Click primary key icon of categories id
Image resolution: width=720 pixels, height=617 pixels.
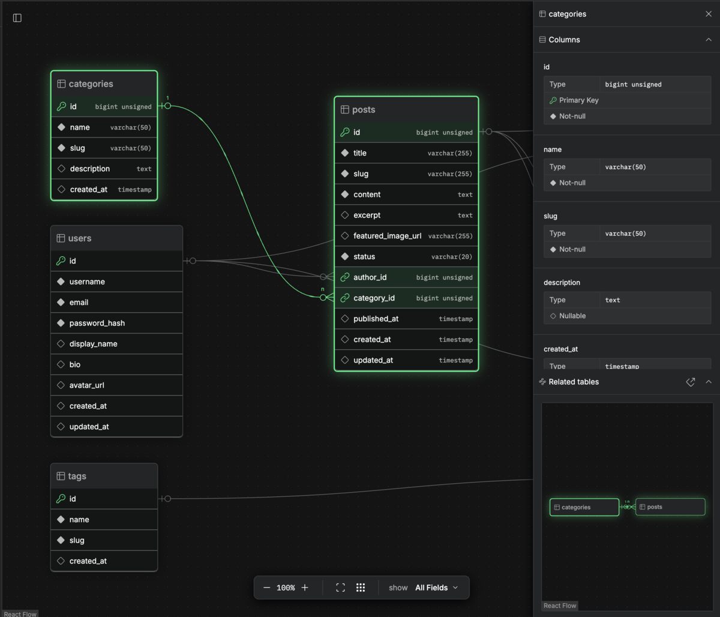click(x=61, y=106)
